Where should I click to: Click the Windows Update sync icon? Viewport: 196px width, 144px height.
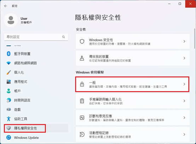point(8,138)
